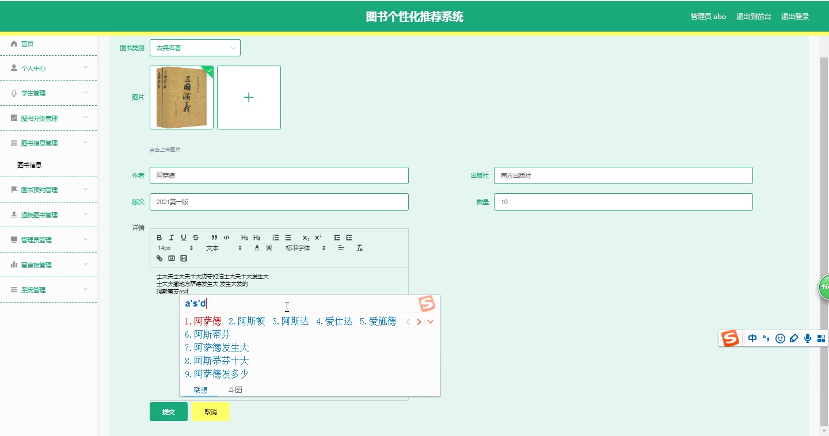Go to 首页 in the sidebar
829x436 pixels.
click(x=48, y=44)
